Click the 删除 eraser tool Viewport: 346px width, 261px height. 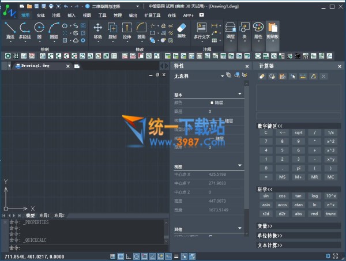coord(182,31)
